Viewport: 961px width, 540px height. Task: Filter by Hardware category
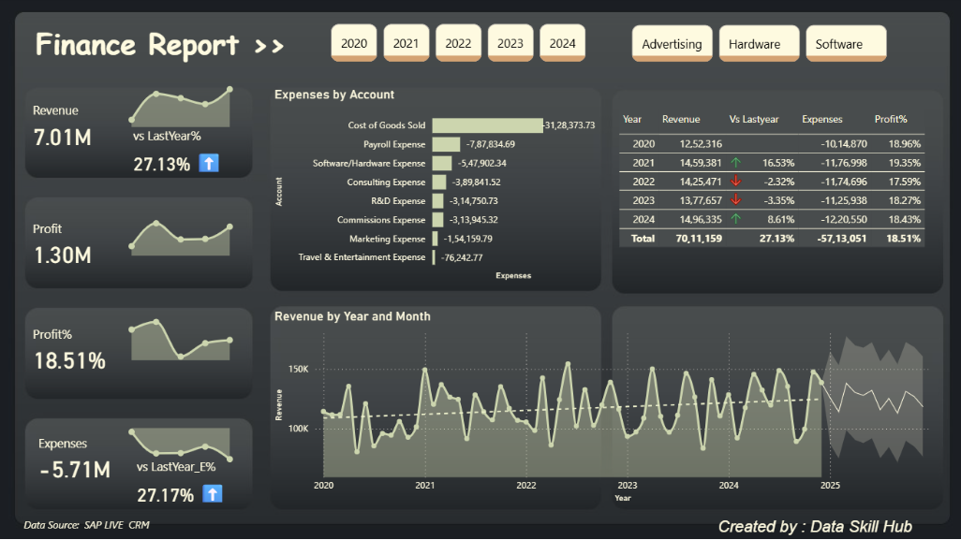click(759, 43)
